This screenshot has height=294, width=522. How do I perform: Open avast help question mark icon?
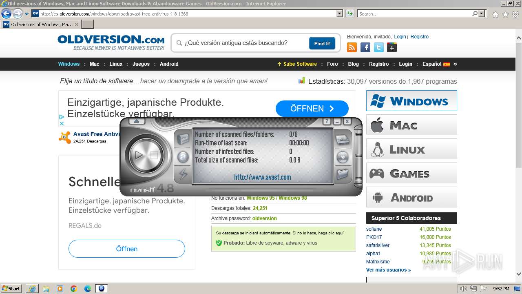pos(327,121)
